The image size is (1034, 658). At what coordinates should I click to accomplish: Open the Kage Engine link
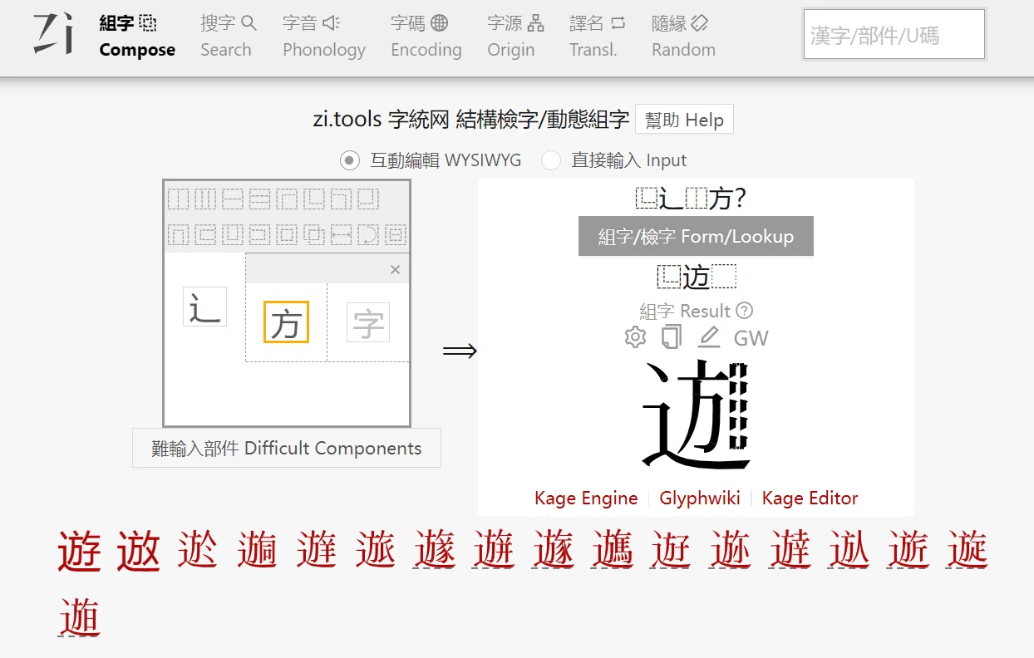point(586,498)
